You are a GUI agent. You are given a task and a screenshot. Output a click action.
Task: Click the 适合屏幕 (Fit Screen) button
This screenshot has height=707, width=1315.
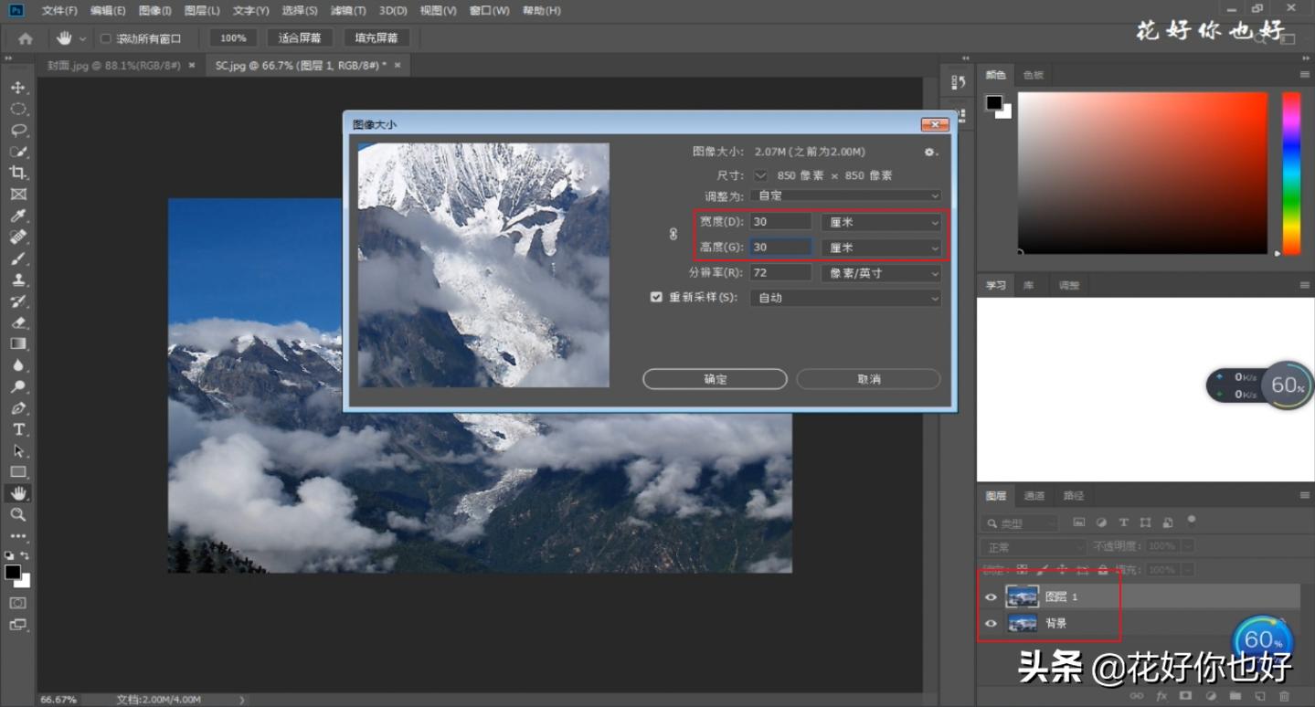pos(300,38)
